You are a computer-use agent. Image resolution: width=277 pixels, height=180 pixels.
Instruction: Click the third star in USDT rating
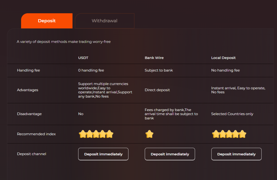coord(96,134)
